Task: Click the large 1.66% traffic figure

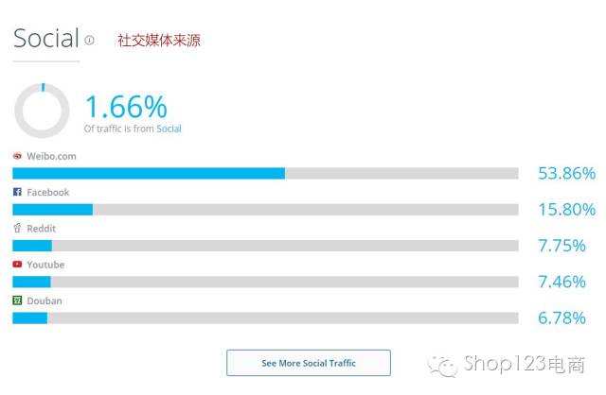Action: click(126, 105)
